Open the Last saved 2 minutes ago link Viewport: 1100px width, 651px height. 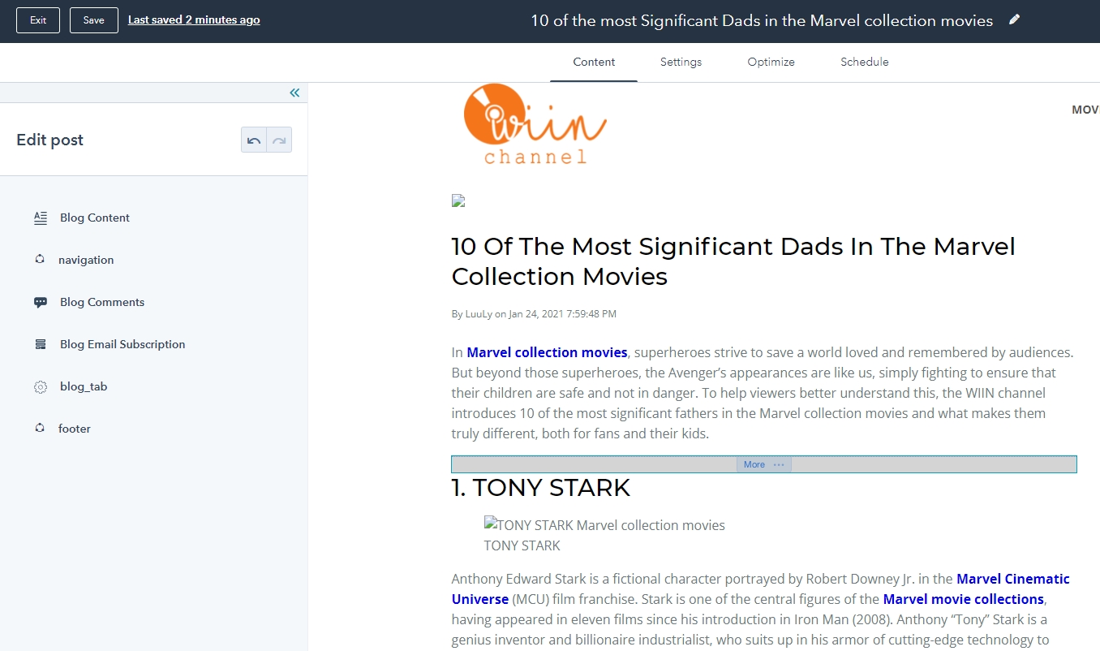click(x=194, y=20)
